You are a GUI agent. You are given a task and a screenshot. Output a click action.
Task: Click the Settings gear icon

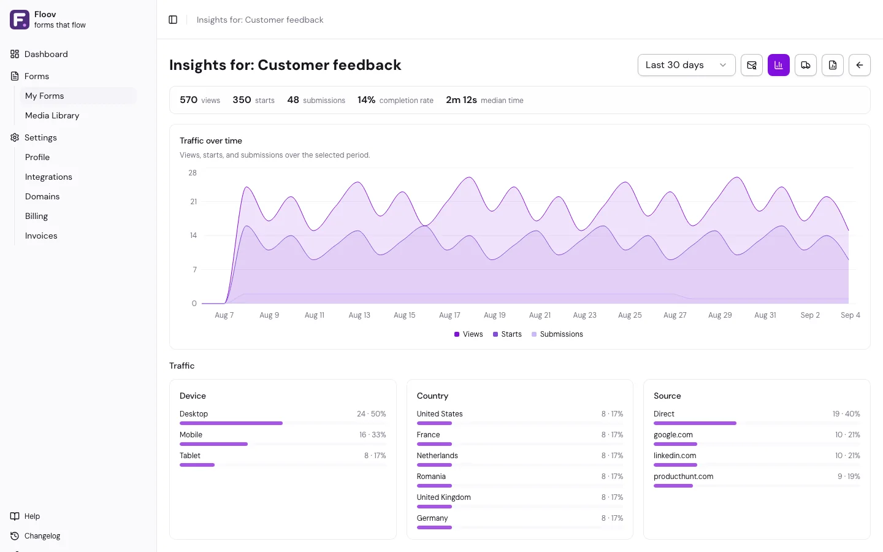point(15,137)
